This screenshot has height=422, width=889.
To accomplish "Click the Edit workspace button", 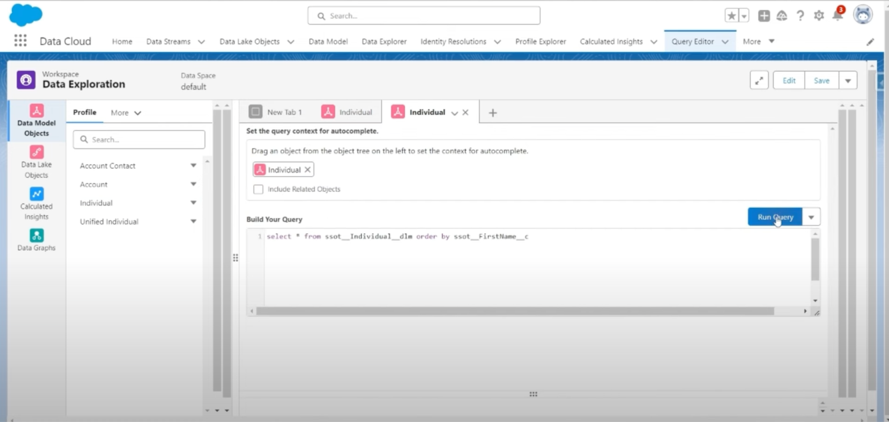I will click(x=789, y=81).
